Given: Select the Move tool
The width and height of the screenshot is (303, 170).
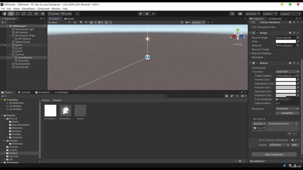Looking at the screenshot, I should [11, 14].
